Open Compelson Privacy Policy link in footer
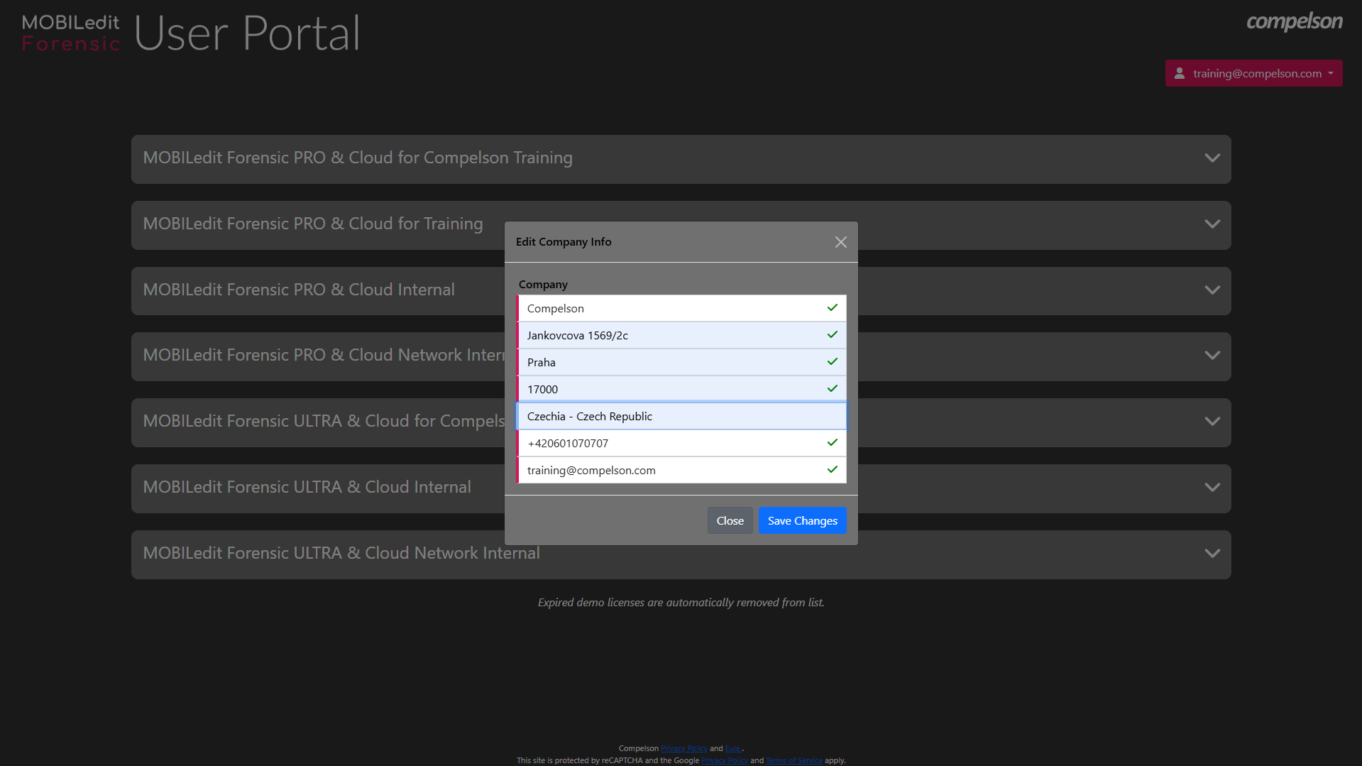The image size is (1362, 766). [683, 748]
